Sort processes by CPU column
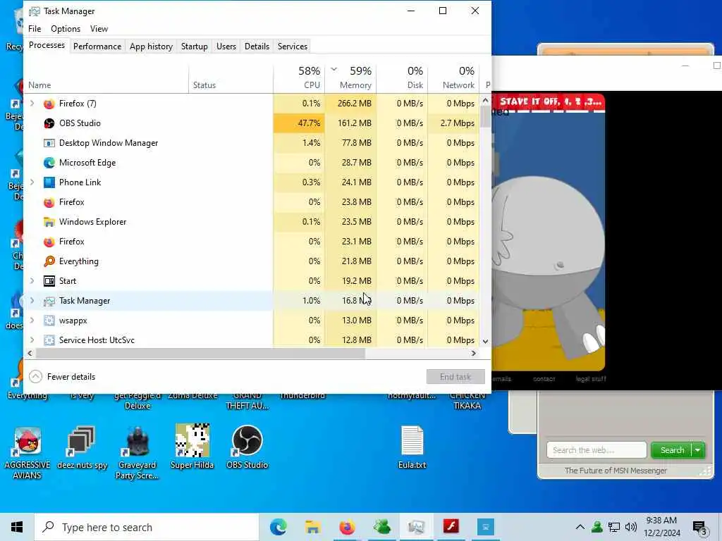Image resolution: width=722 pixels, height=541 pixels. pyautogui.click(x=299, y=77)
